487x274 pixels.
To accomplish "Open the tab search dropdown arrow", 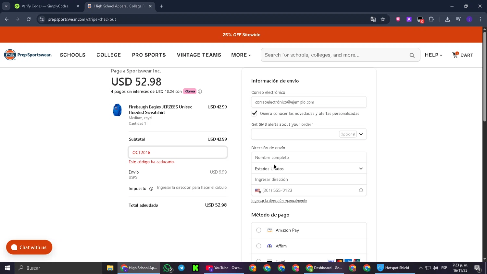I will pyautogui.click(x=6, y=6).
